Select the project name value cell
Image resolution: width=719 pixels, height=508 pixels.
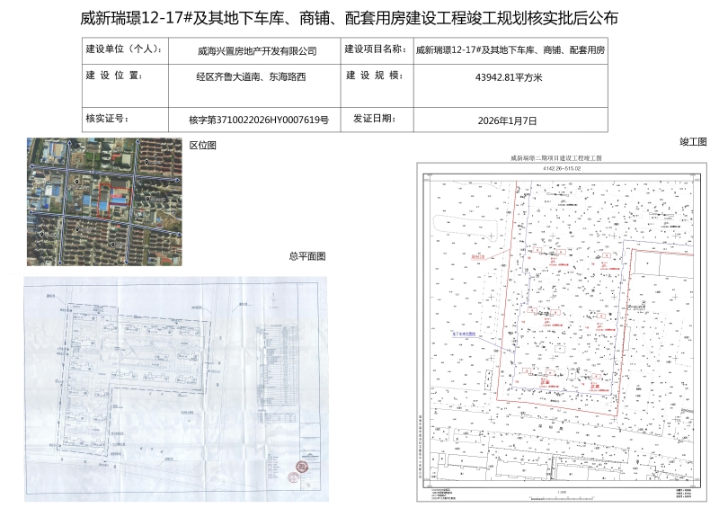(x=510, y=50)
